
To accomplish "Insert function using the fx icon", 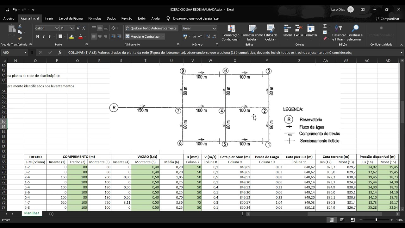I will [59, 53].
